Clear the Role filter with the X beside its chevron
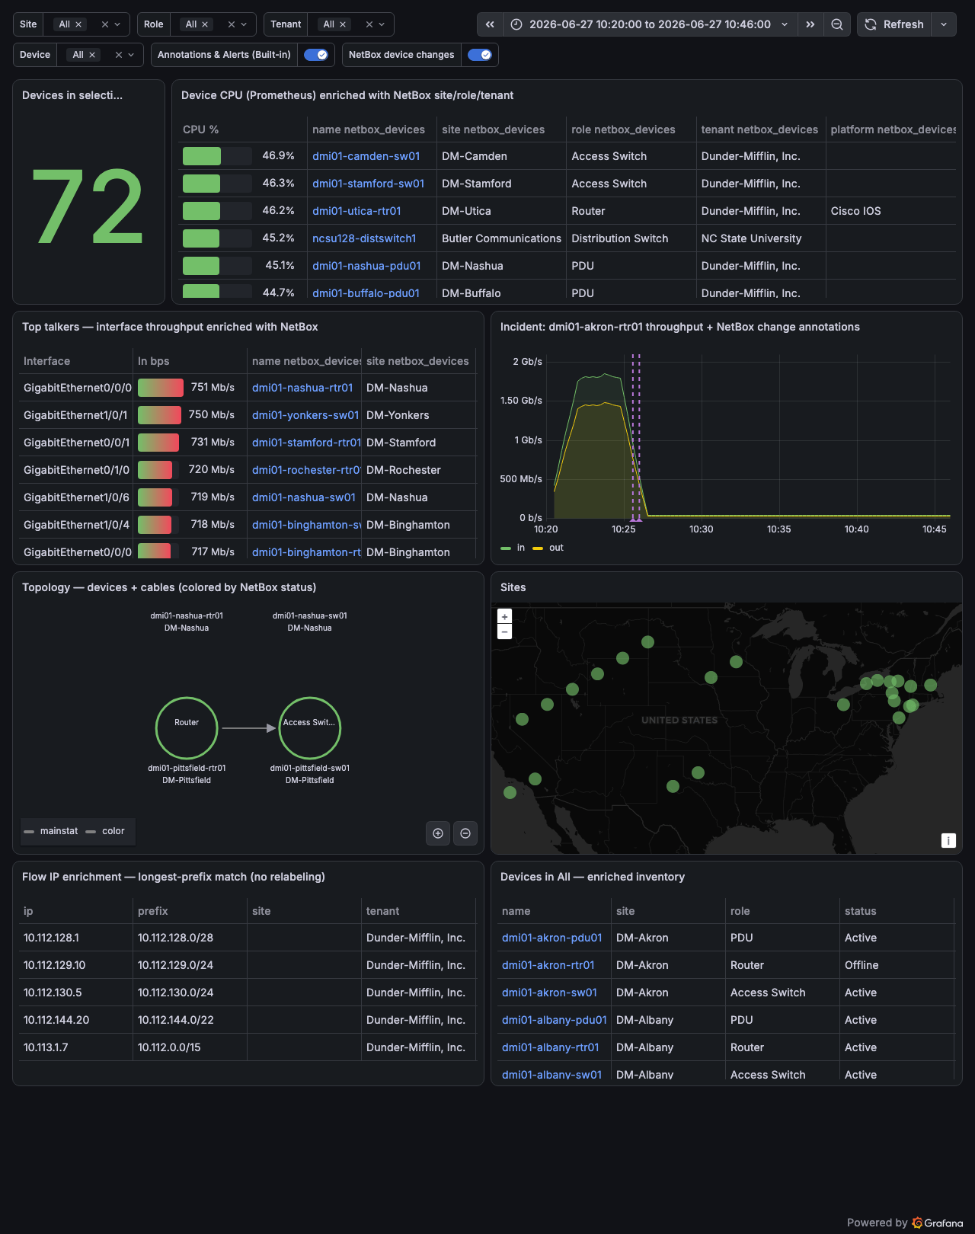 pyautogui.click(x=232, y=24)
